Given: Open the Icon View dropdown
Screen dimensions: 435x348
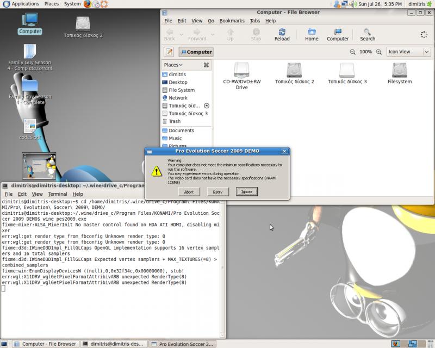Looking at the screenshot, I should tap(409, 52).
